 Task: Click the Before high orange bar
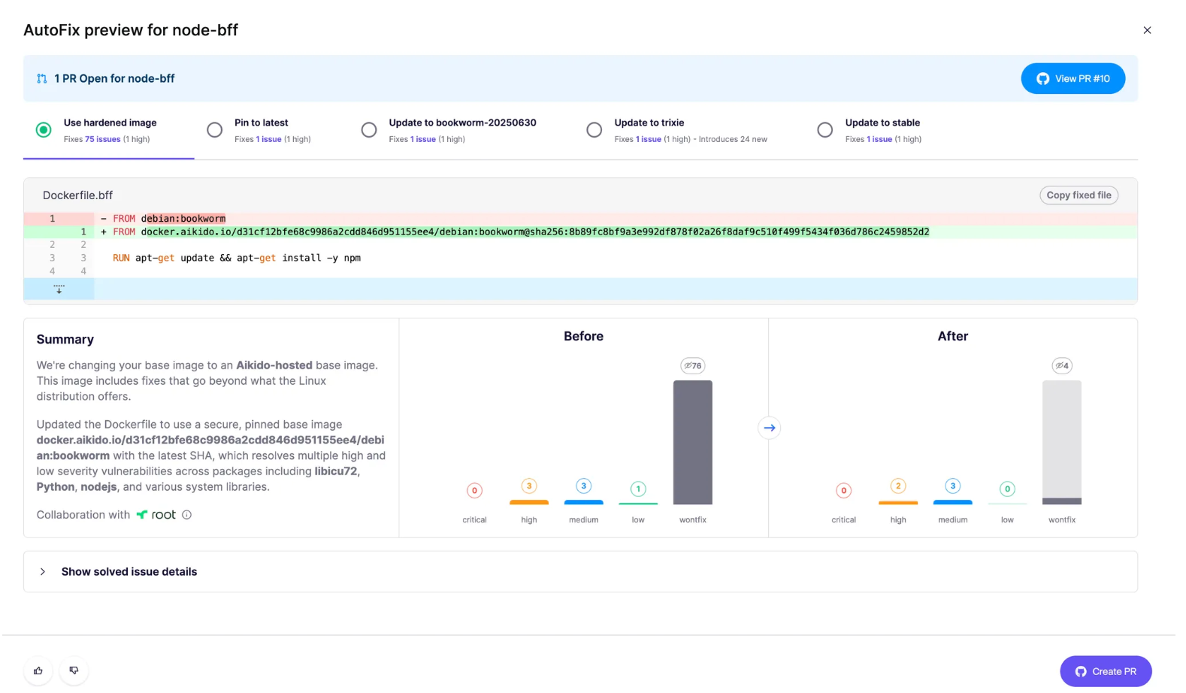click(x=529, y=502)
